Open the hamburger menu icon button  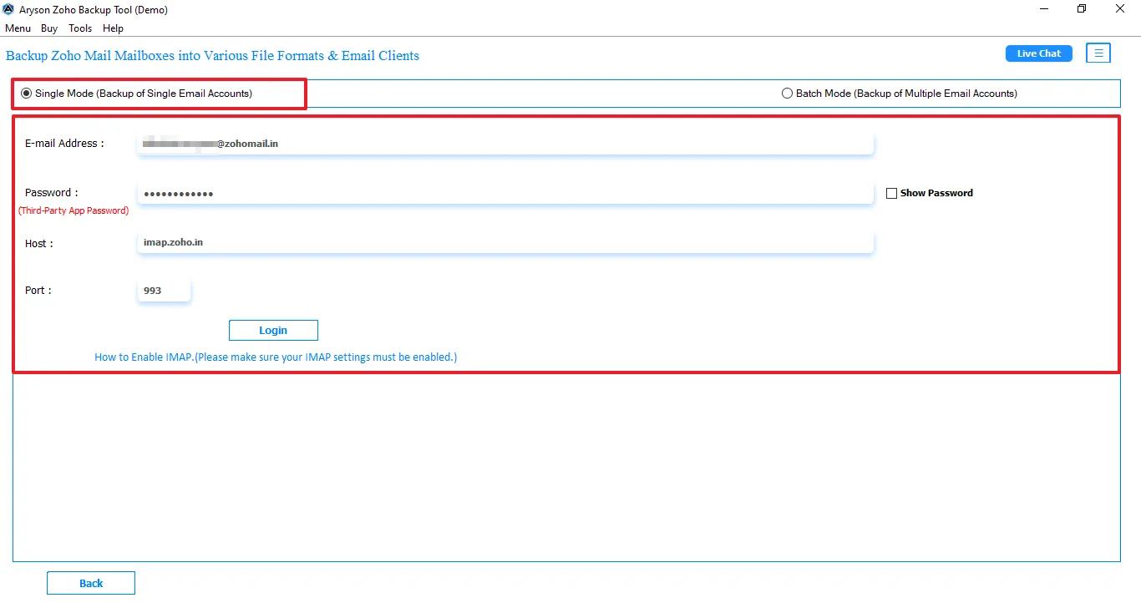(x=1098, y=53)
